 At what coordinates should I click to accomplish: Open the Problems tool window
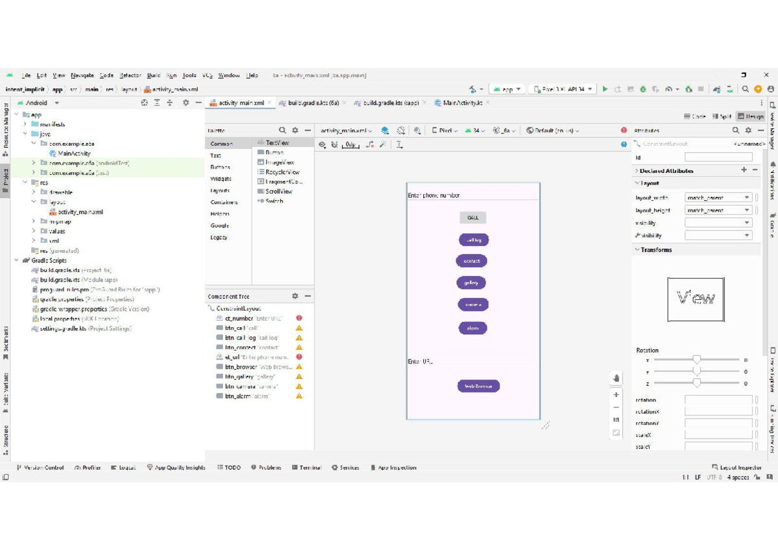266,467
